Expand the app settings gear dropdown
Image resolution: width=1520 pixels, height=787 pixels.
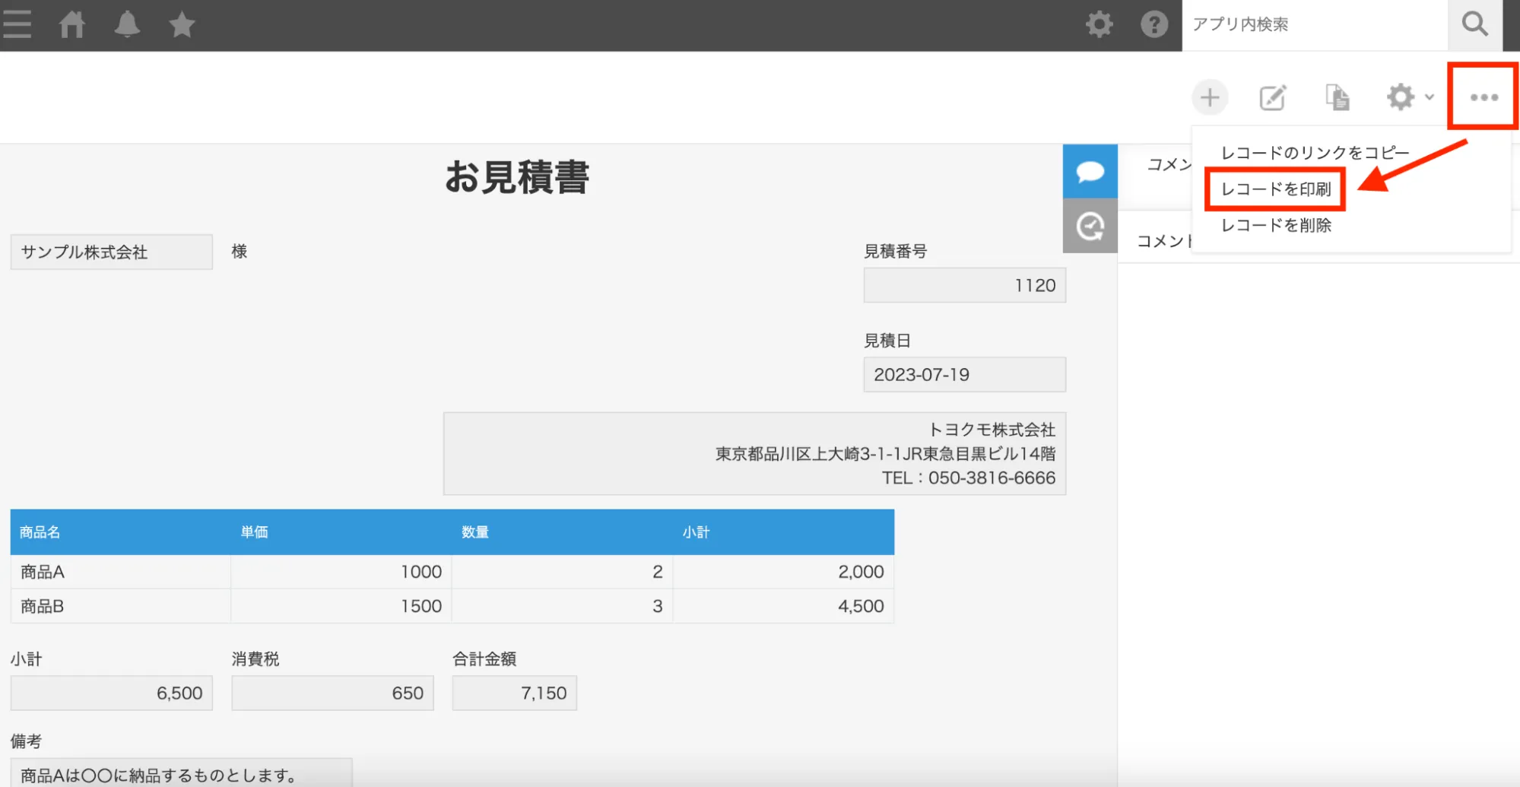[1409, 97]
